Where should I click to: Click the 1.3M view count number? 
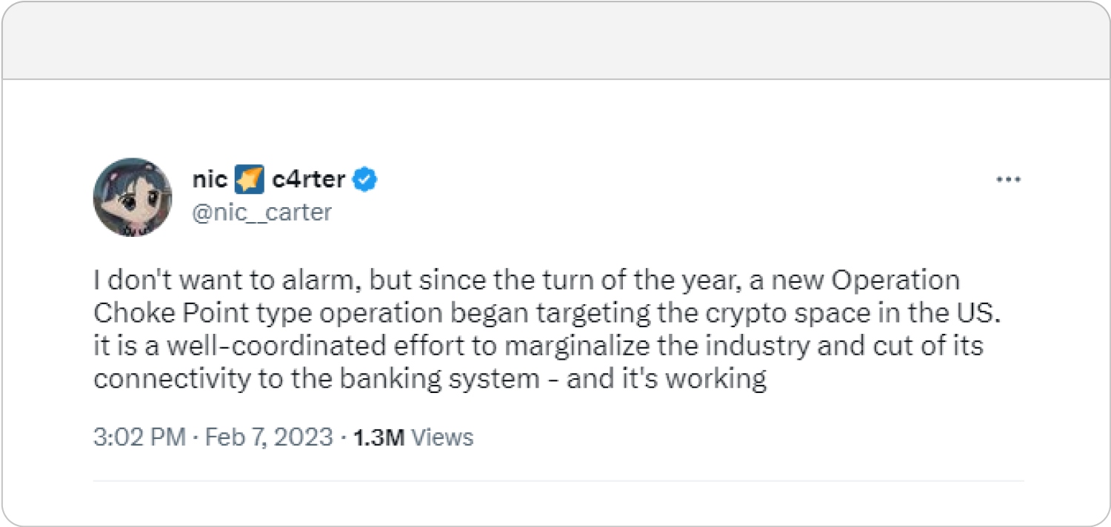tap(378, 437)
